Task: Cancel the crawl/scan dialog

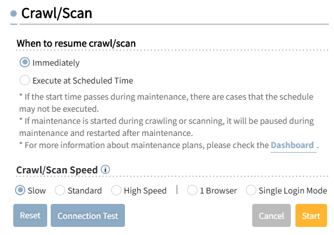Action: [271, 215]
